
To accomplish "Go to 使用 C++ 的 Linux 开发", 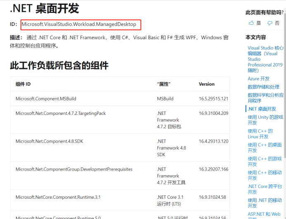I will coord(260,133).
